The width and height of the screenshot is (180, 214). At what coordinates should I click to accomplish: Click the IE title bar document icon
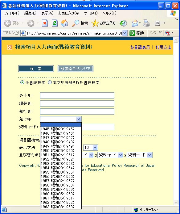[4, 6]
